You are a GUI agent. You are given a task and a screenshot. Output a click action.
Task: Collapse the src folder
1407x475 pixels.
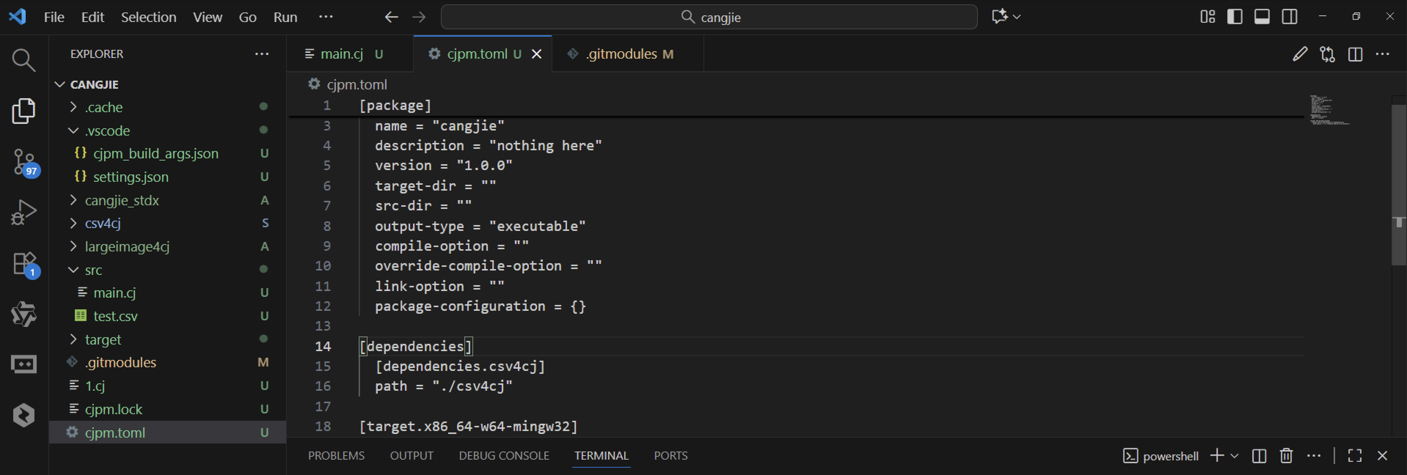(93, 270)
